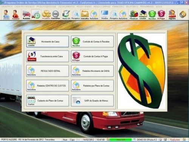
Task: Click the PORTO ALEGRE date status text
Action: tap(28, 140)
